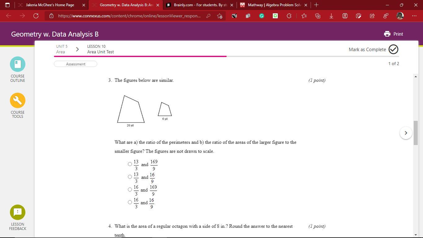423x238 pixels.
Task: Open the web capture screenshot icon
Action: [358, 16]
